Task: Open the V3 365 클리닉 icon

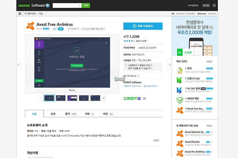Action: point(180,90)
